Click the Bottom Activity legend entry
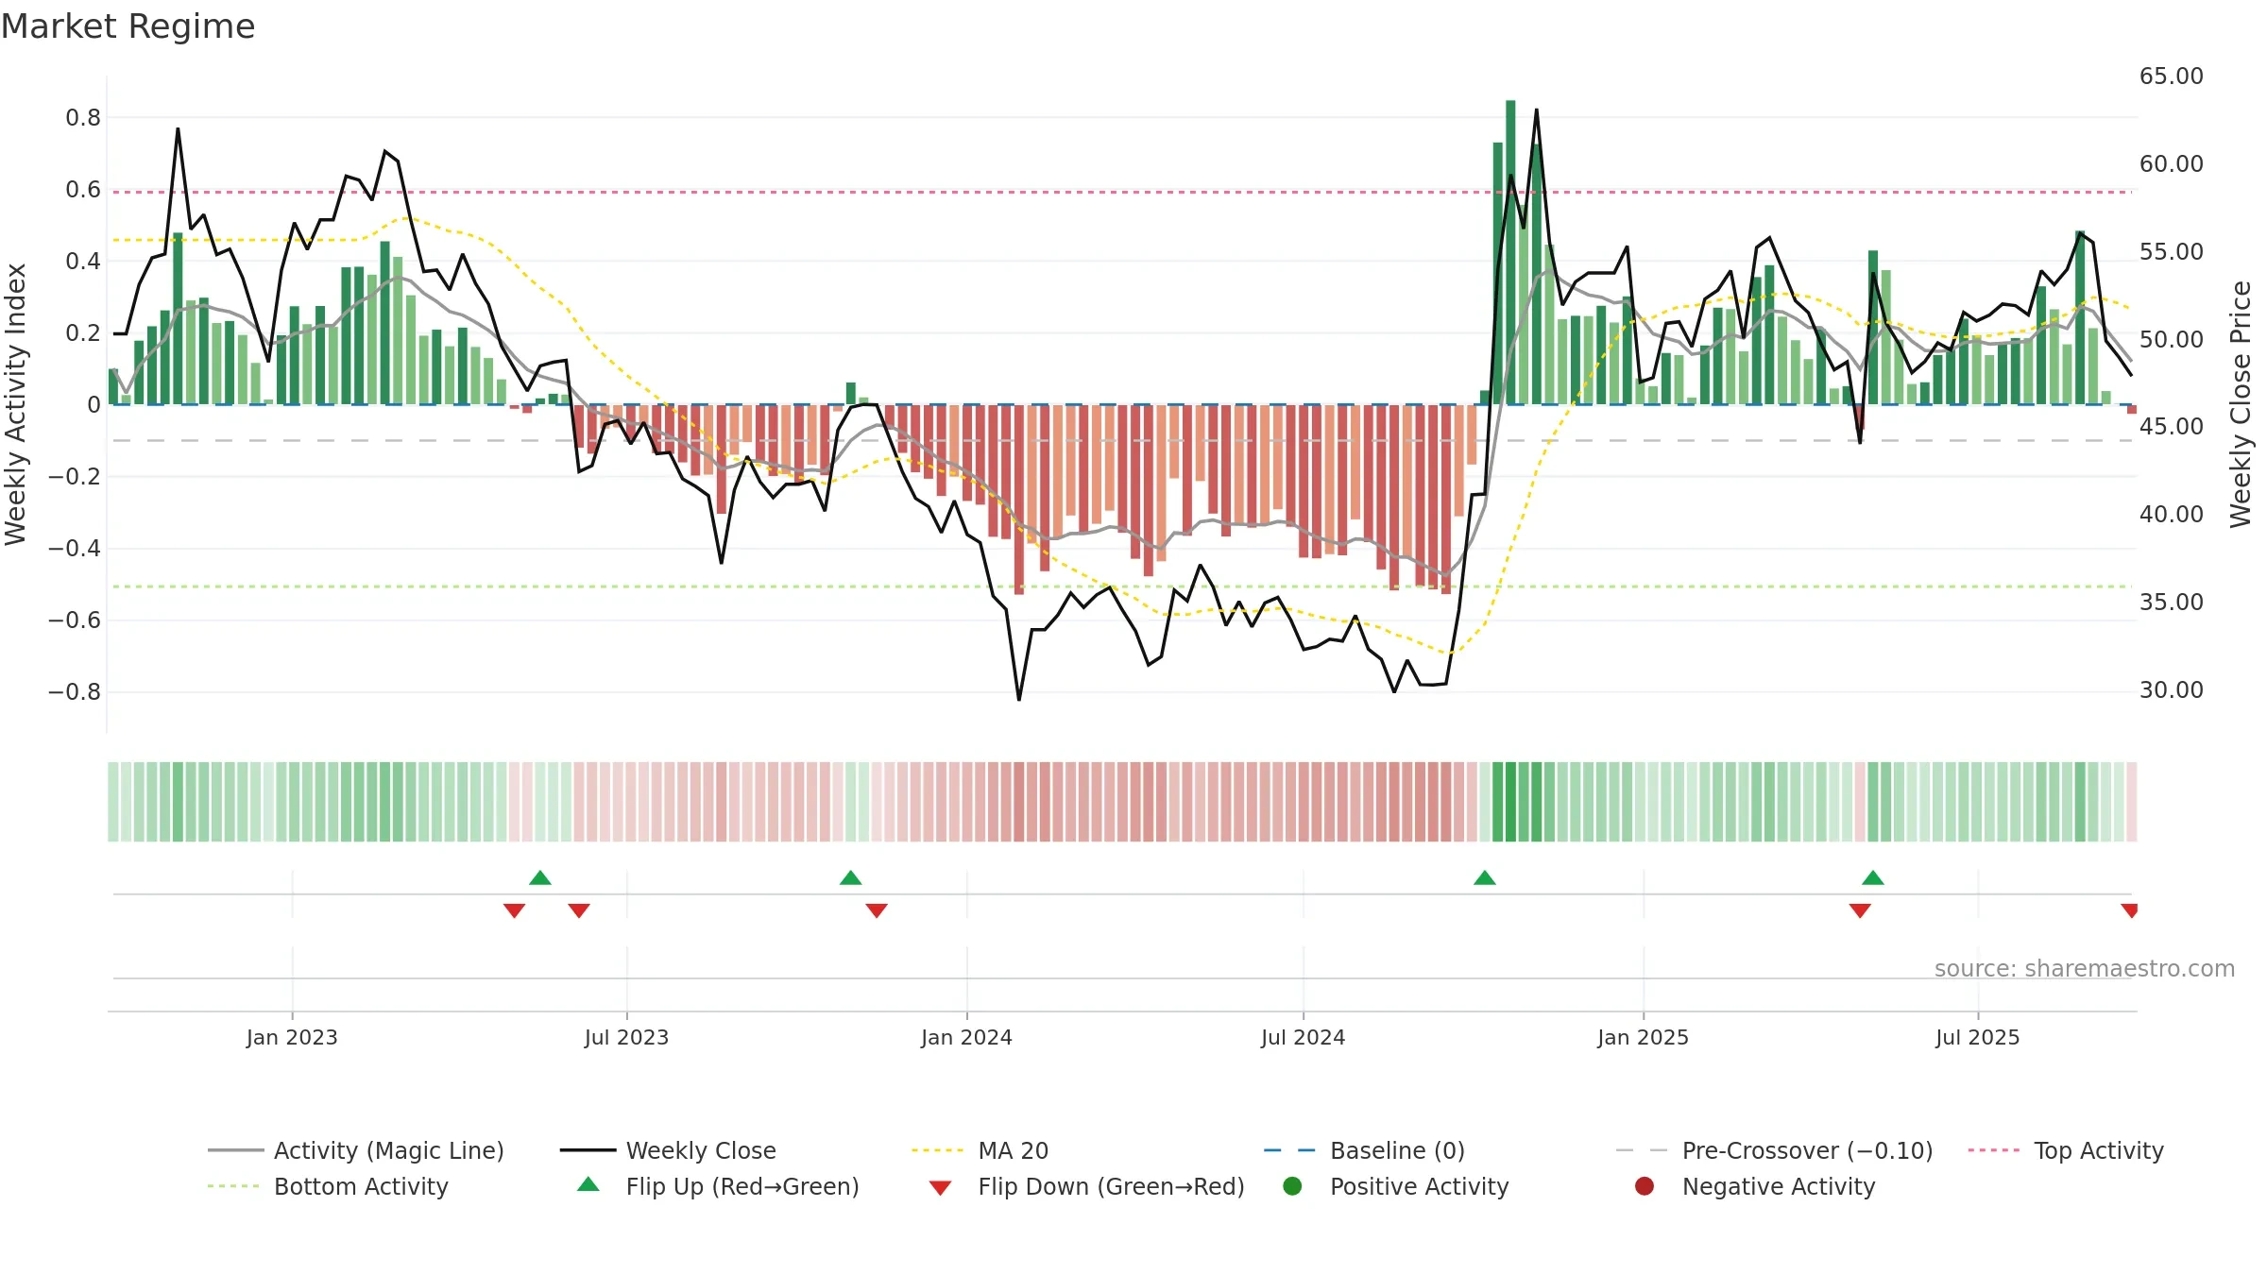This screenshot has height=1275, width=2267. (328, 1186)
